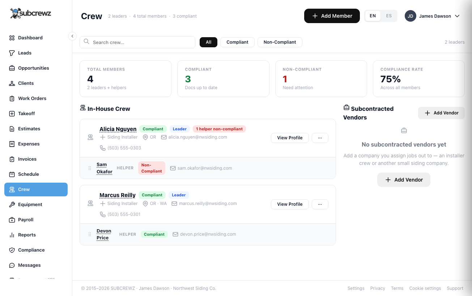Click Sam Okafor drag handle
Image resolution: width=472 pixels, height=296 pixels.
[x=90, y=168]
